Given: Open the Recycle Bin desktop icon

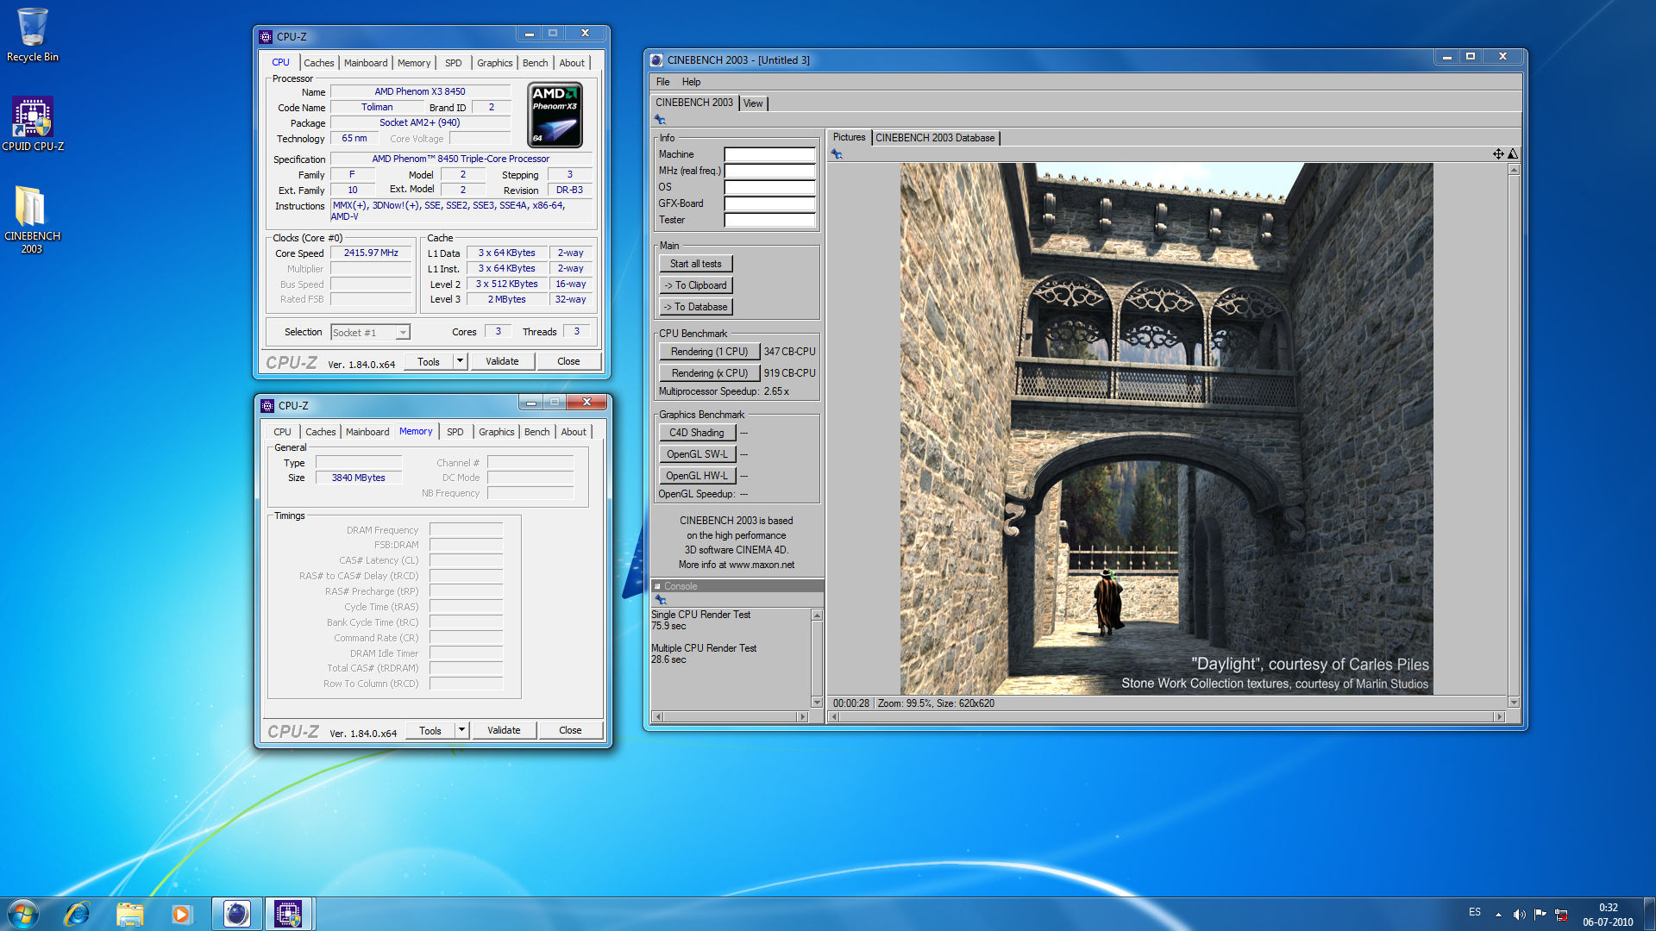Looking at the screenshot, I should click(33, 34).
